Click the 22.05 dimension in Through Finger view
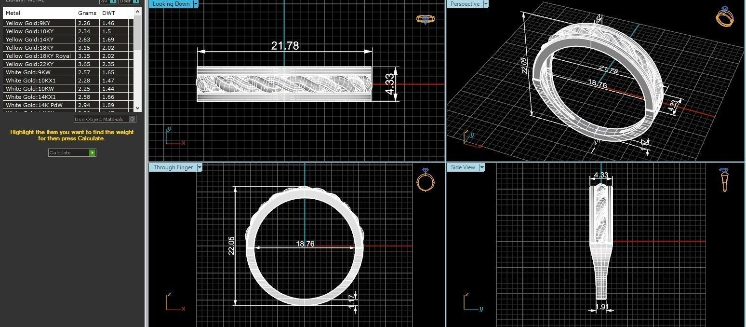The image size is (746, 327). tap(231, 245)
